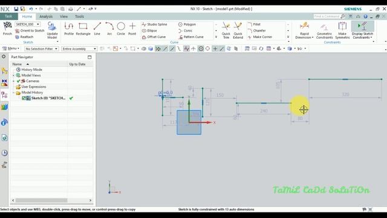Click the Save icon in title bar
387x218 pixels.
[x=16, y=9]
